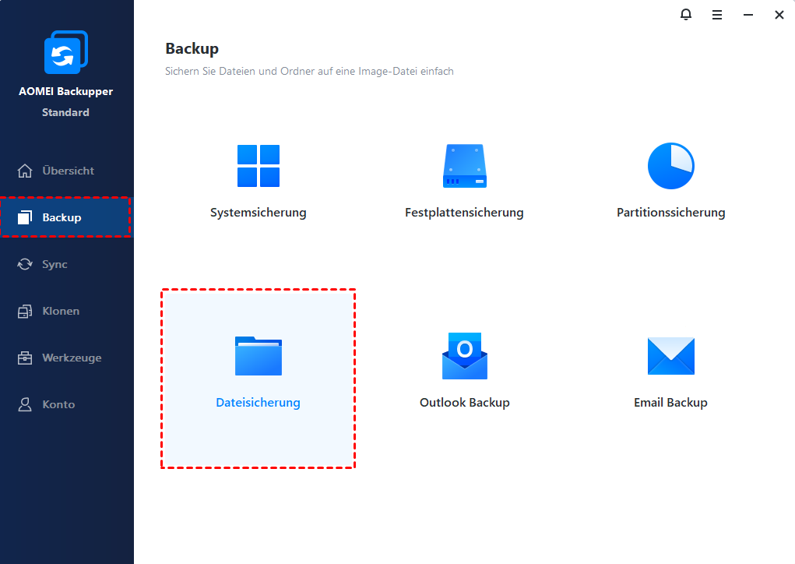Viewport: 795px width, 564px height.
Task: Click the Klonen sidebar icon
Action: 25,311
